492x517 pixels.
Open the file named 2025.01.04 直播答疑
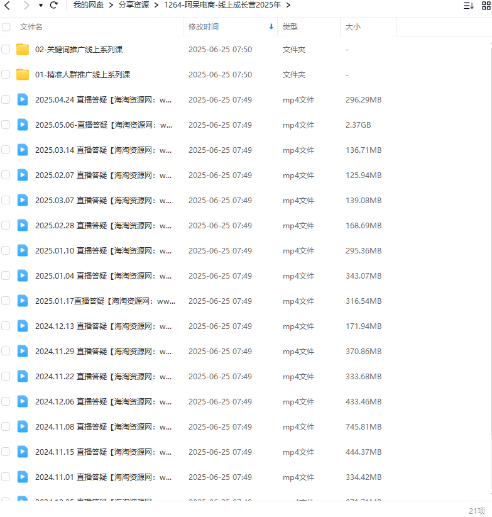click(104, 276)
